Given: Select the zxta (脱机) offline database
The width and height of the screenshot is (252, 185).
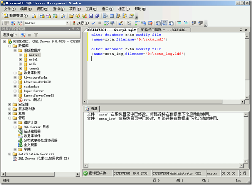Looking at the screenshot, I should click(x=33, y=100).
